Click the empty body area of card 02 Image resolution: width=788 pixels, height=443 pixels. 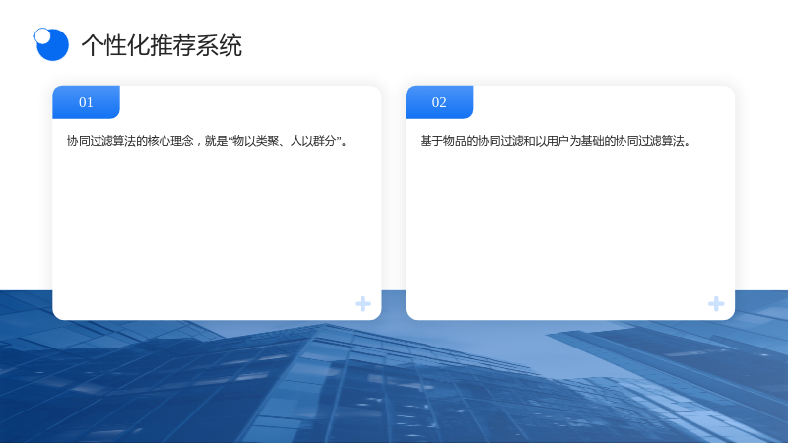[570, 226]
